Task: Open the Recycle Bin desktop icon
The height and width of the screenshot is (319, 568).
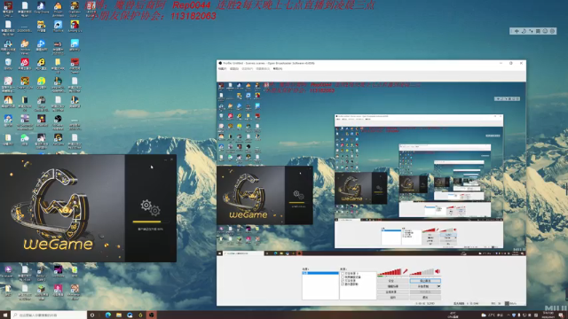Action: (x=8, y=64)
